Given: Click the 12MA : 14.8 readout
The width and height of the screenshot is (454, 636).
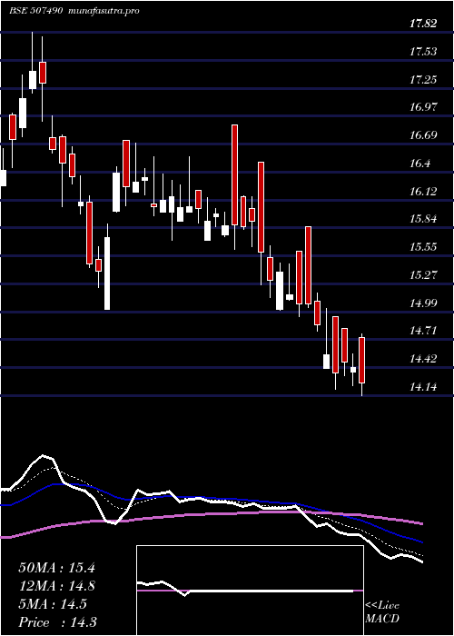Looking at the screenshot, I should click(56, 586).
